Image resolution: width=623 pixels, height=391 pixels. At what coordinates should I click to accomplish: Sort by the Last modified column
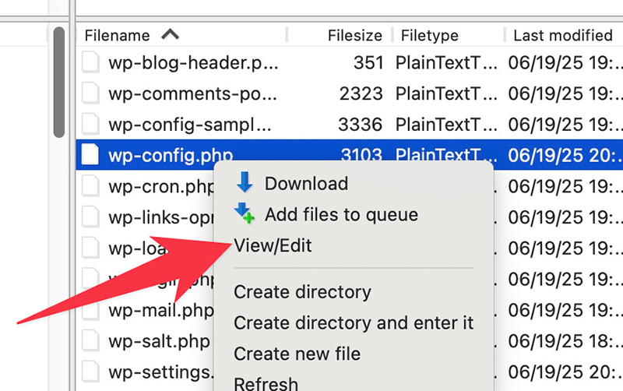[x=562, y=36]
